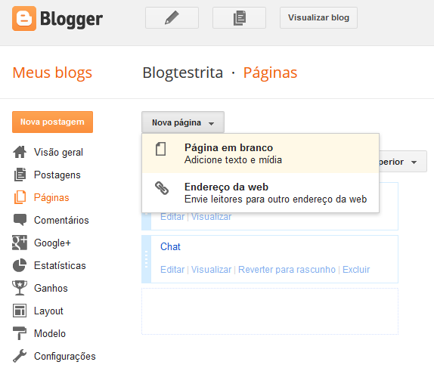Open Visão geral in sidebar
This screenshot has height=368, width=434.
pyautogui.click(x=58, y=152)
